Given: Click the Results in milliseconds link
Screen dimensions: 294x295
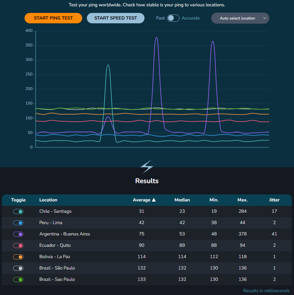Looking at the screenshot, I should (266, 291).
